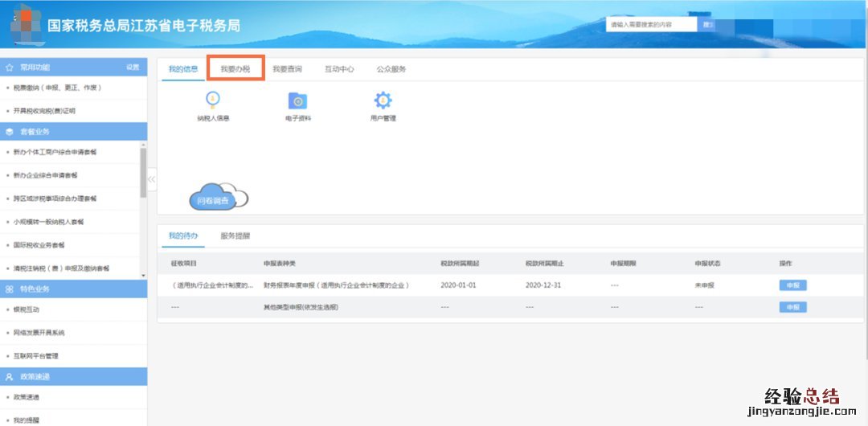The width and height of the screenshot is (868, 426).
Task: Open the 纳税人信息 icon
Action: coord(213,100)
